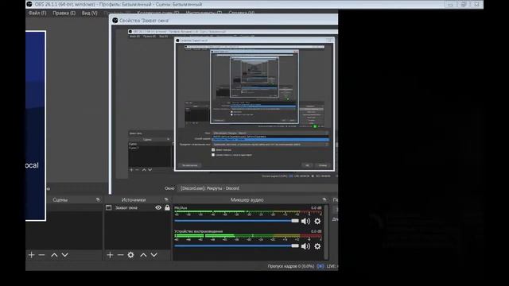Undock the Источники panel via its header icon
Image resolution: width=509 pixels, height=286 pixels.
166,199
